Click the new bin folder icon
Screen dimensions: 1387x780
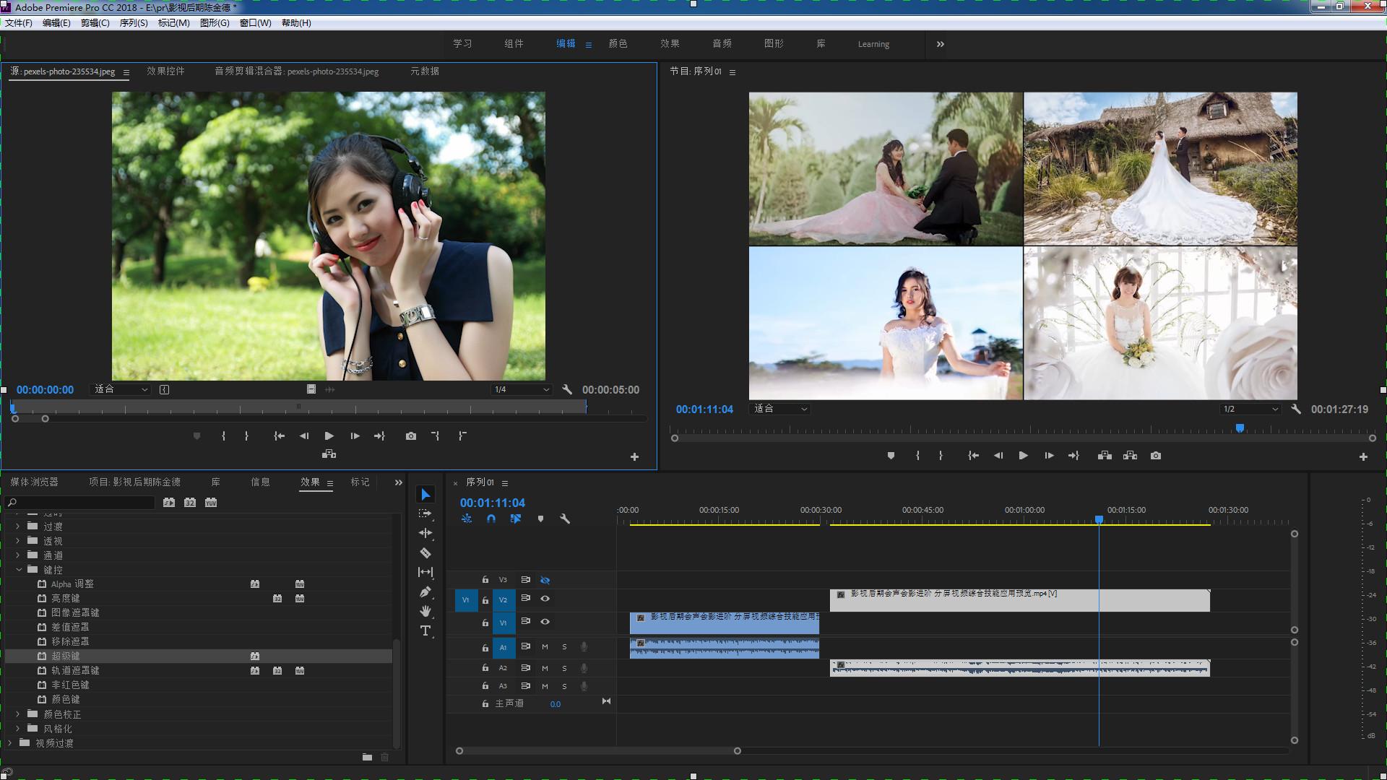(x=367, y=757)
